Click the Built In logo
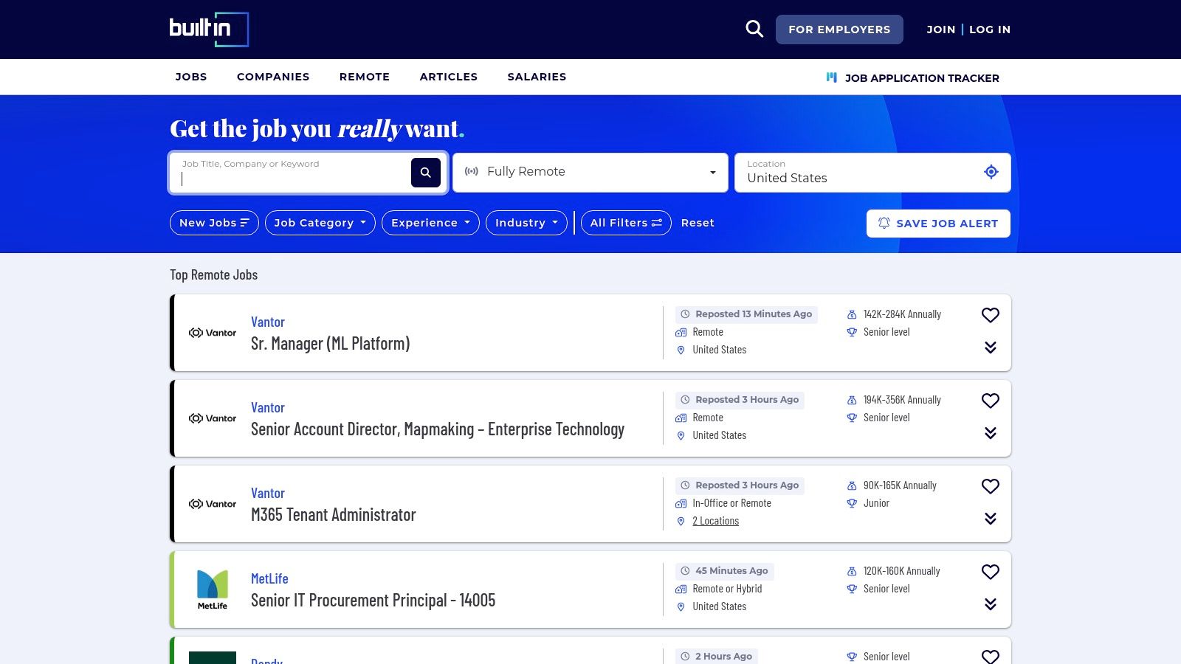Viewport: 1181px width, 664px height. click(209, 30)
